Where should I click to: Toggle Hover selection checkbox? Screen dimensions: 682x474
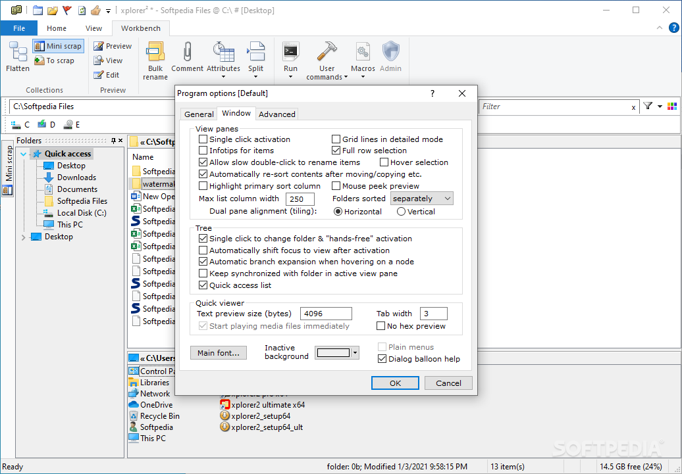coord(384,162)
